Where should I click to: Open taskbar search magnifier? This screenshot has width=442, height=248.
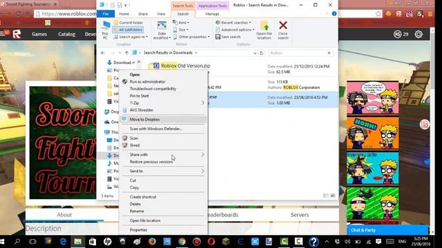click(x=17, y=241)
